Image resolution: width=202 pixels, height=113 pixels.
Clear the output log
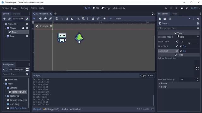click(x=151, y=76)
